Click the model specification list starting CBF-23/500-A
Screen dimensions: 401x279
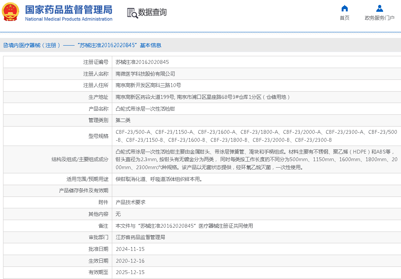point(256,136)
